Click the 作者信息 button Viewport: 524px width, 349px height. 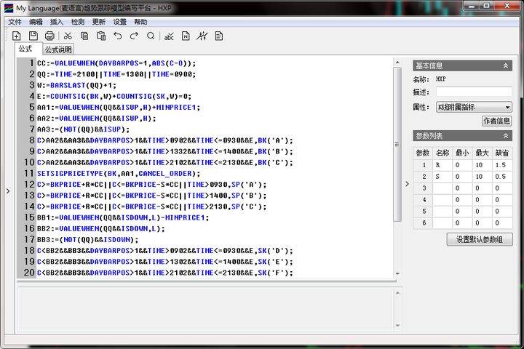(x=496, y=121)
